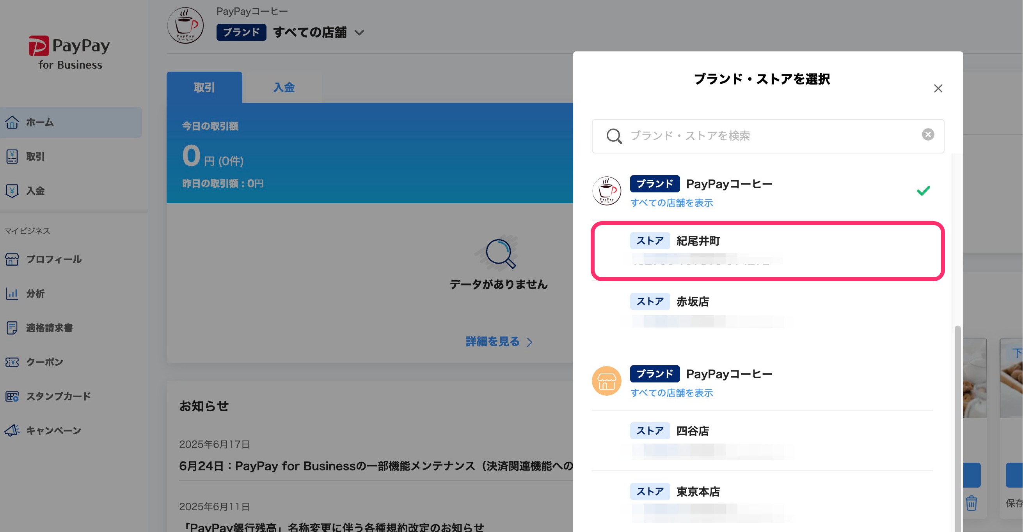Expand the すべての店舗 dropdown chevron

pos(359,33)
